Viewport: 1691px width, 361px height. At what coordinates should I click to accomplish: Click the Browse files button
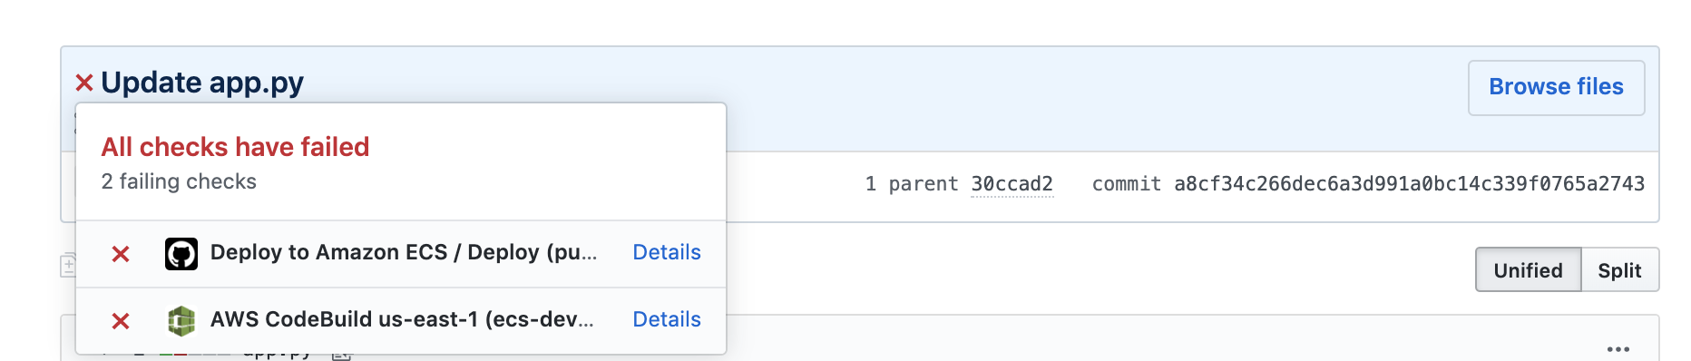pyautogui.click(x=1557, y=87)
